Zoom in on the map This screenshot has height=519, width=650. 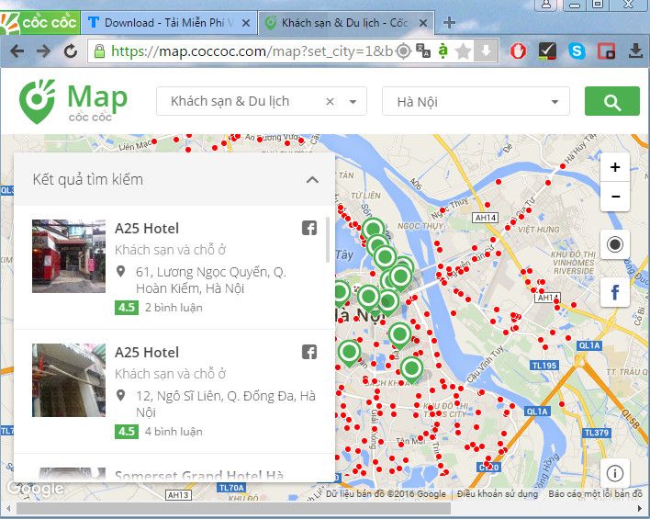pos(614,167)
